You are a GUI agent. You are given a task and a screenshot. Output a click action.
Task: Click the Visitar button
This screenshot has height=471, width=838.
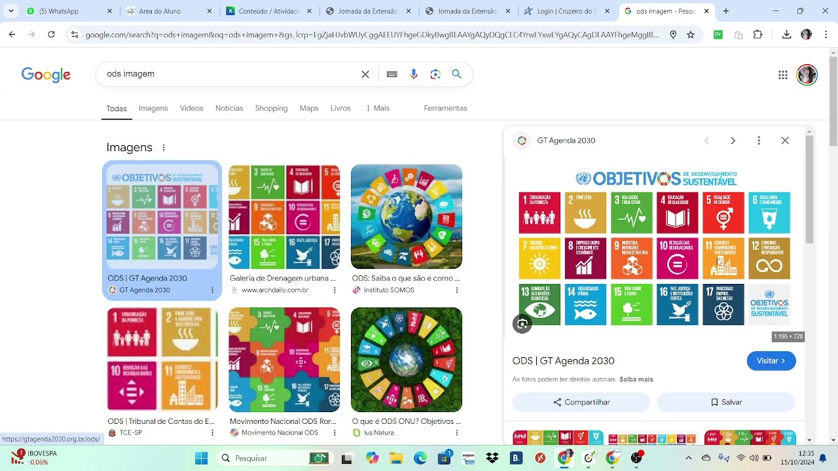pyautogui.click(x=771, y=361)
